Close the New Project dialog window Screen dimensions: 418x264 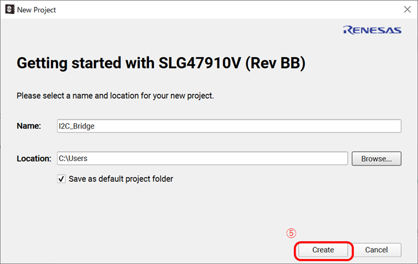click(407, 9)
